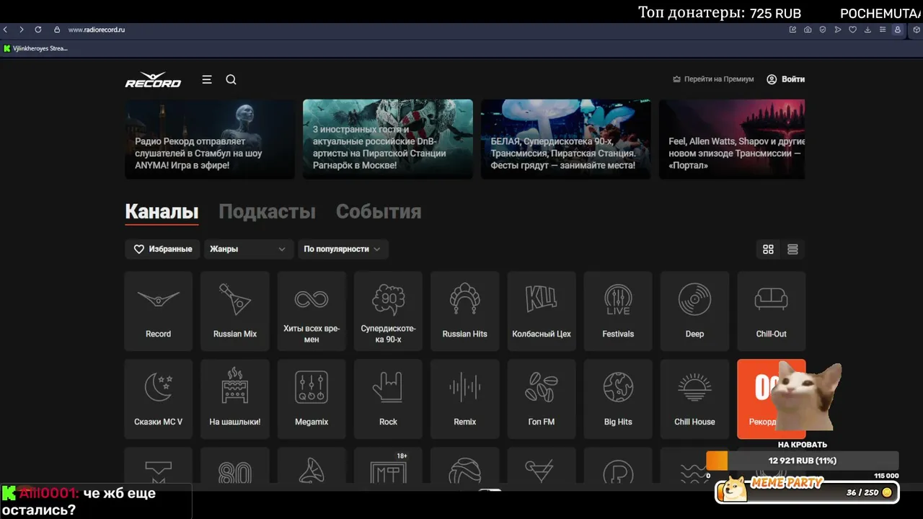
Task: Click the Перейти на Премиум link
Action: (713, 79)
